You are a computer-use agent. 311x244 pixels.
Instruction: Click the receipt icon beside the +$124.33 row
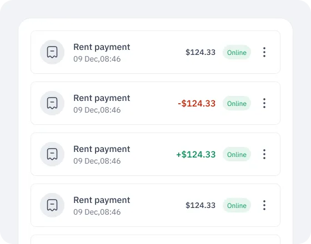coord(52,154)
